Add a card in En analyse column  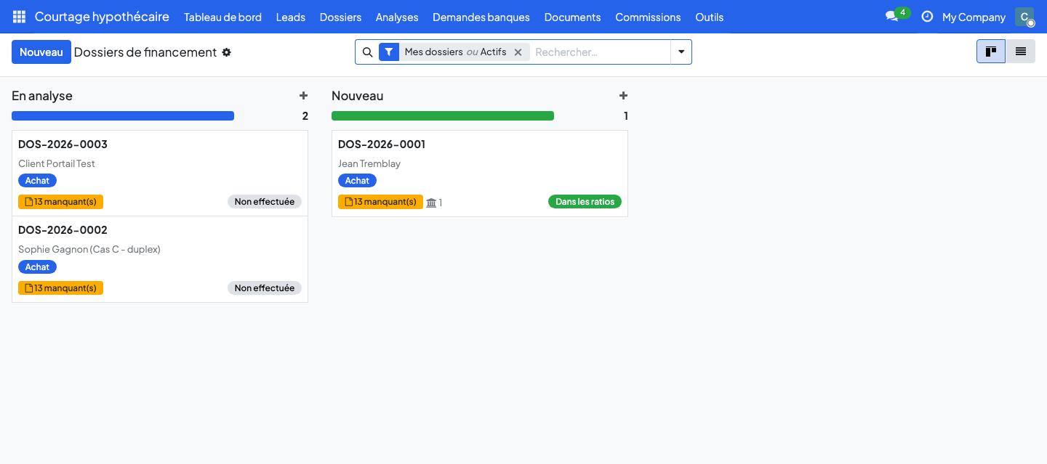coord(303,95)
